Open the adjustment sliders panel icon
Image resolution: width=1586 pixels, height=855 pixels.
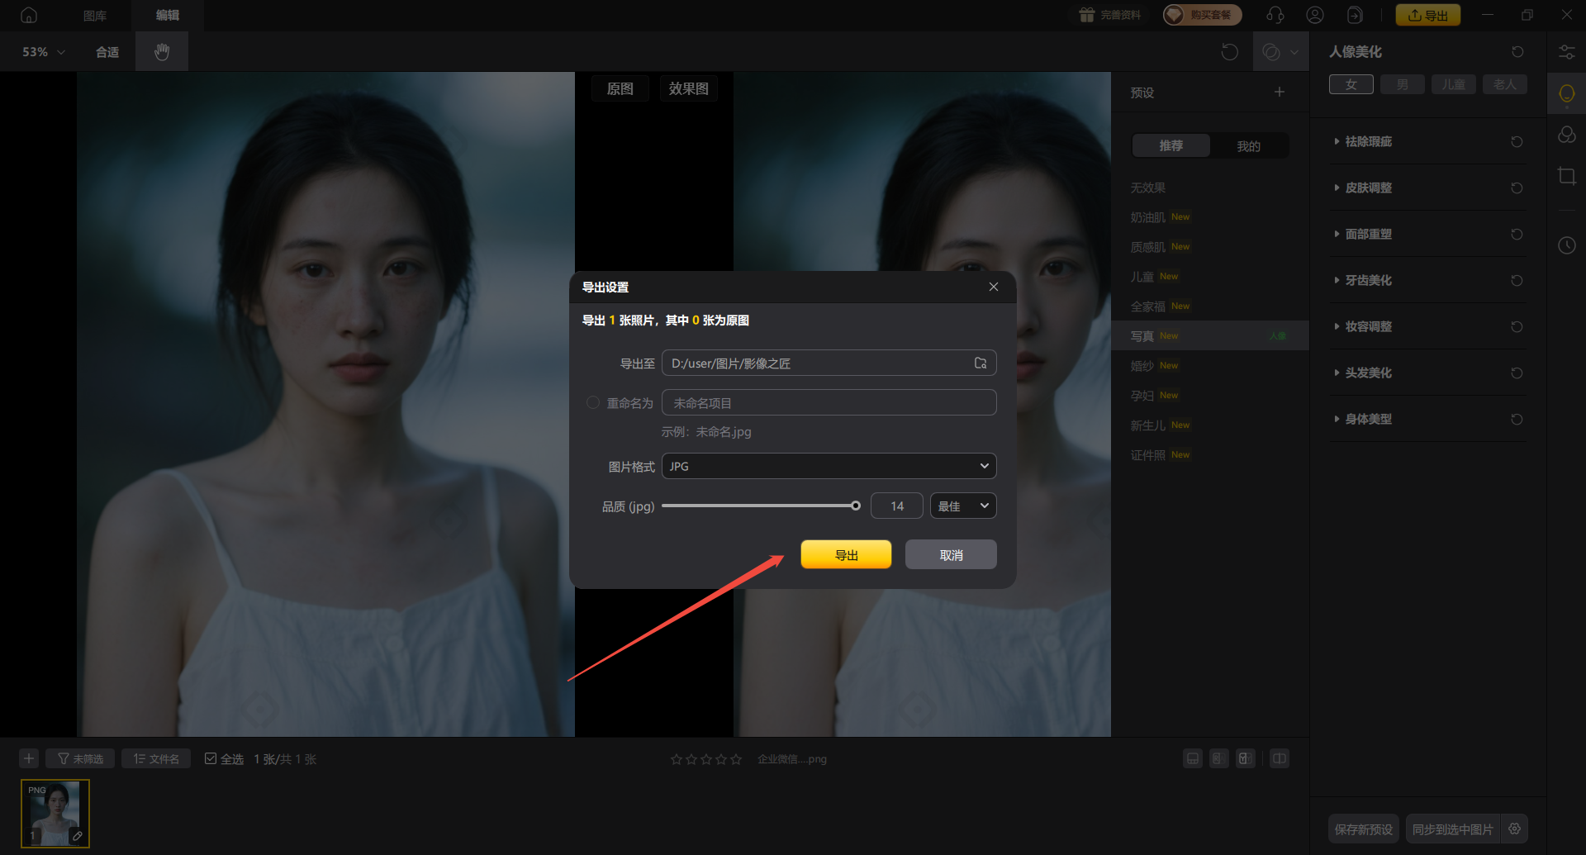[1566, 52]
